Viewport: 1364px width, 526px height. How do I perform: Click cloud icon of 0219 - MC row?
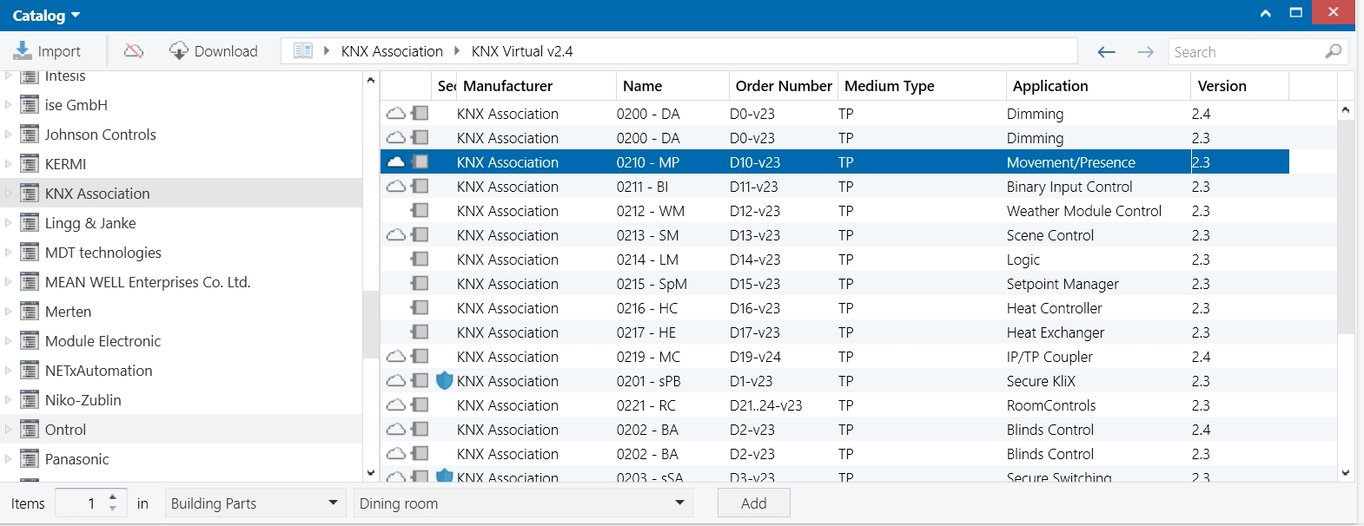coord(396,357)
